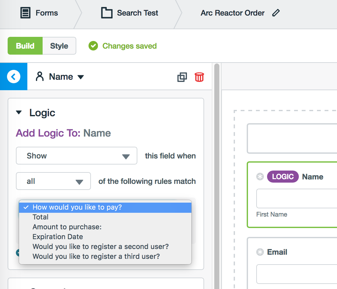Screen dimensions: 337x289
Task: Click the duplicate field icon
Action: click(x=182, y=77)
